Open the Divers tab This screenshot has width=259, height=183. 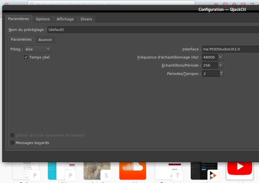click(86, 19)
